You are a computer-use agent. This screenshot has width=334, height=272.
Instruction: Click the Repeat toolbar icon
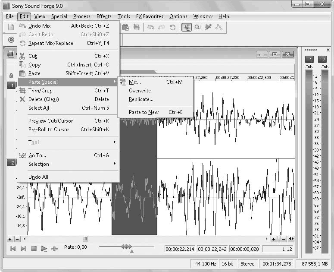point(172,27)
